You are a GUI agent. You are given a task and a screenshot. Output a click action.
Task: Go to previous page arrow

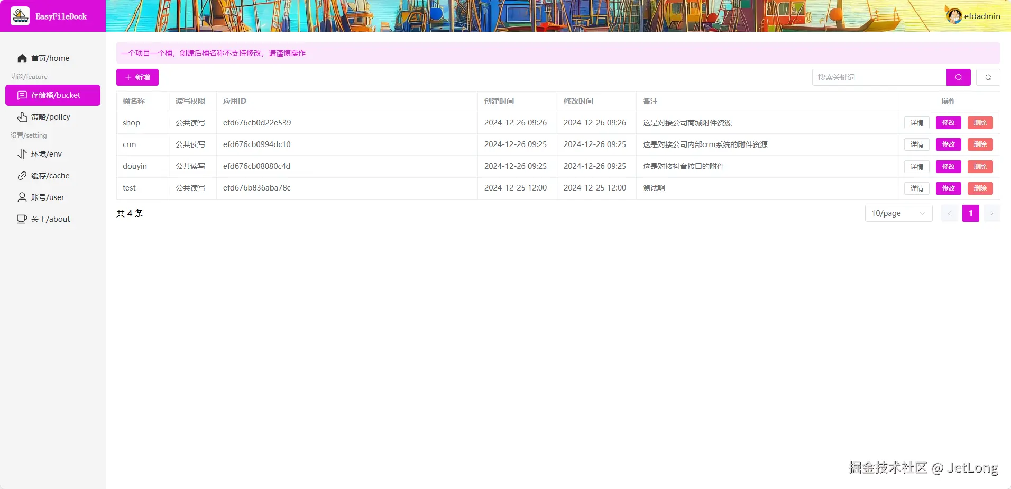point(950,213)
